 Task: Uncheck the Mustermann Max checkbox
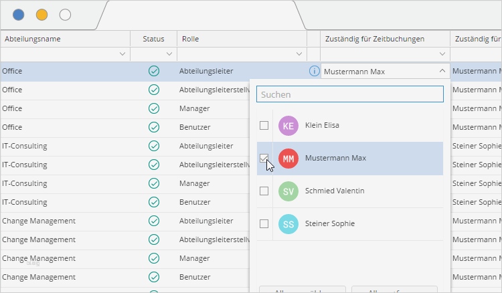264,159
